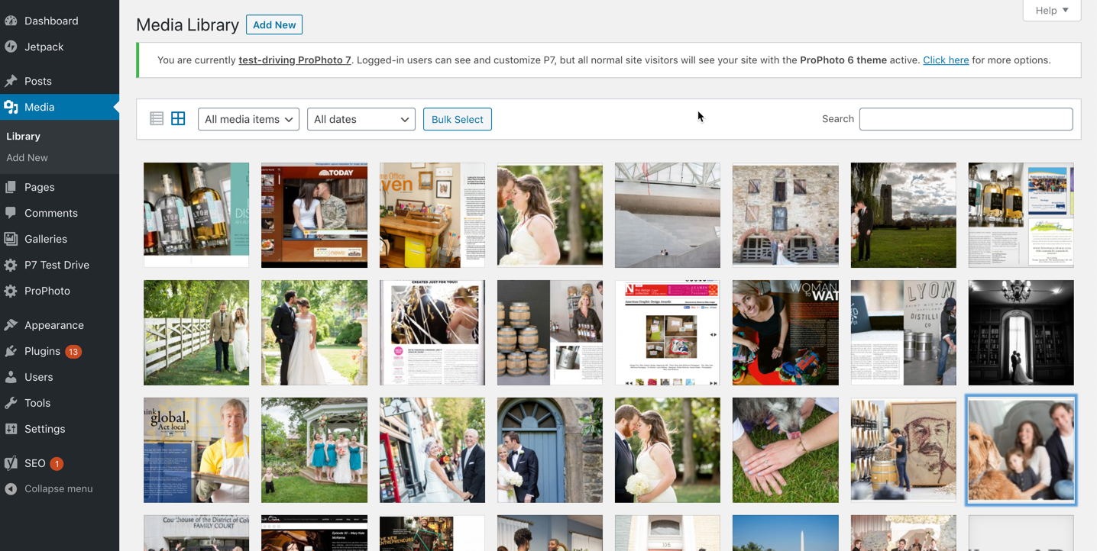This screenshot has width=1097, height=551.
Task: Open the gray concrete stairs thumbnail
Action: pyautogui.click(x=668, y=215)
